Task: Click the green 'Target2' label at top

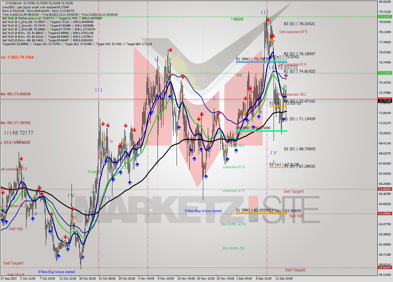Action: pyautogui.click(x=237, y=19)
